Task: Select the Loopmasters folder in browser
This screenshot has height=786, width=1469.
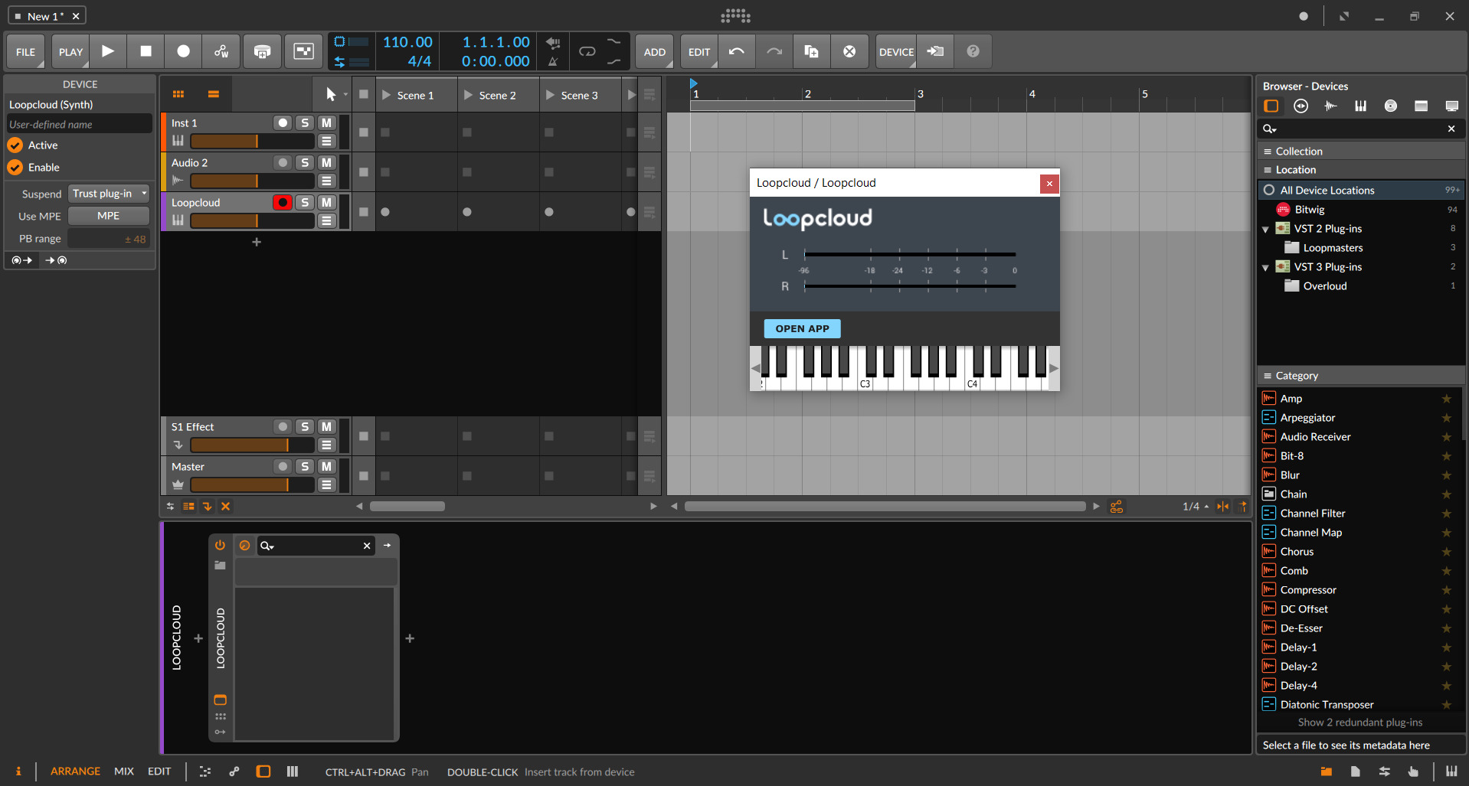Action: pos(1333,248)
